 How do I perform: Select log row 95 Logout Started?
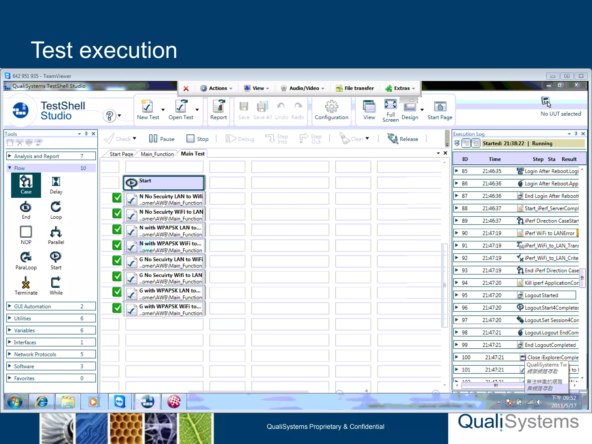point(515,295)
